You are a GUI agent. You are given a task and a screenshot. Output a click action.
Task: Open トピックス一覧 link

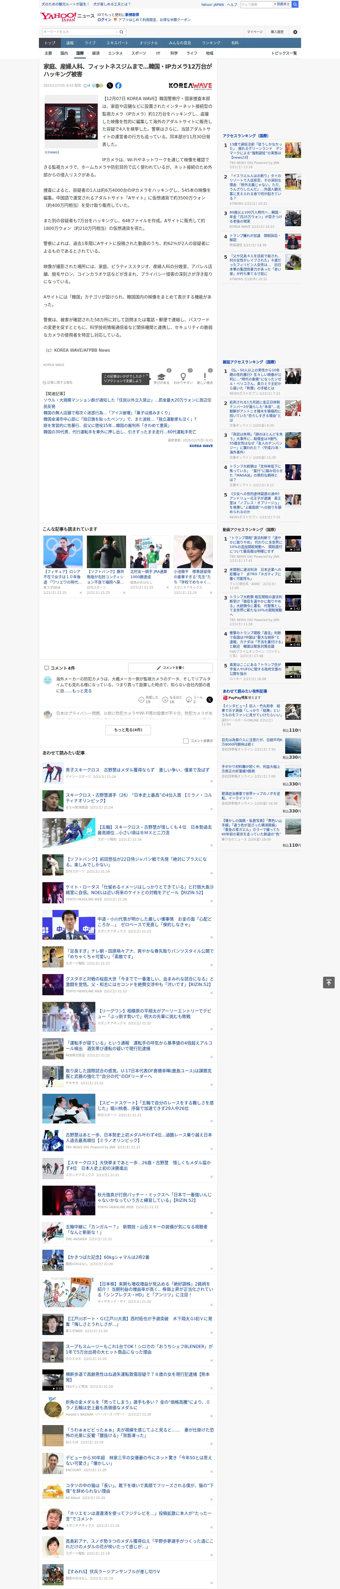[x=284, y=53]
